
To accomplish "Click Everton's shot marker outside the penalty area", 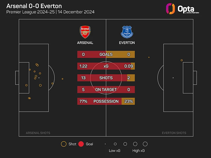I will [149, 57].
